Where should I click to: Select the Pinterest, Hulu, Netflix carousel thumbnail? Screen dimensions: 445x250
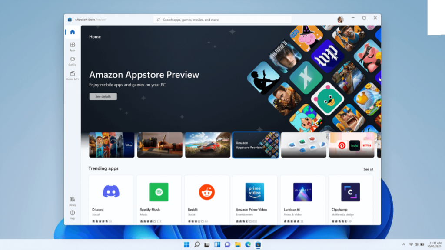(352, 145)
